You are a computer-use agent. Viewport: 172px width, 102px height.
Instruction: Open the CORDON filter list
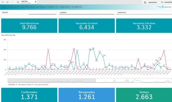(x=87, y=13)
